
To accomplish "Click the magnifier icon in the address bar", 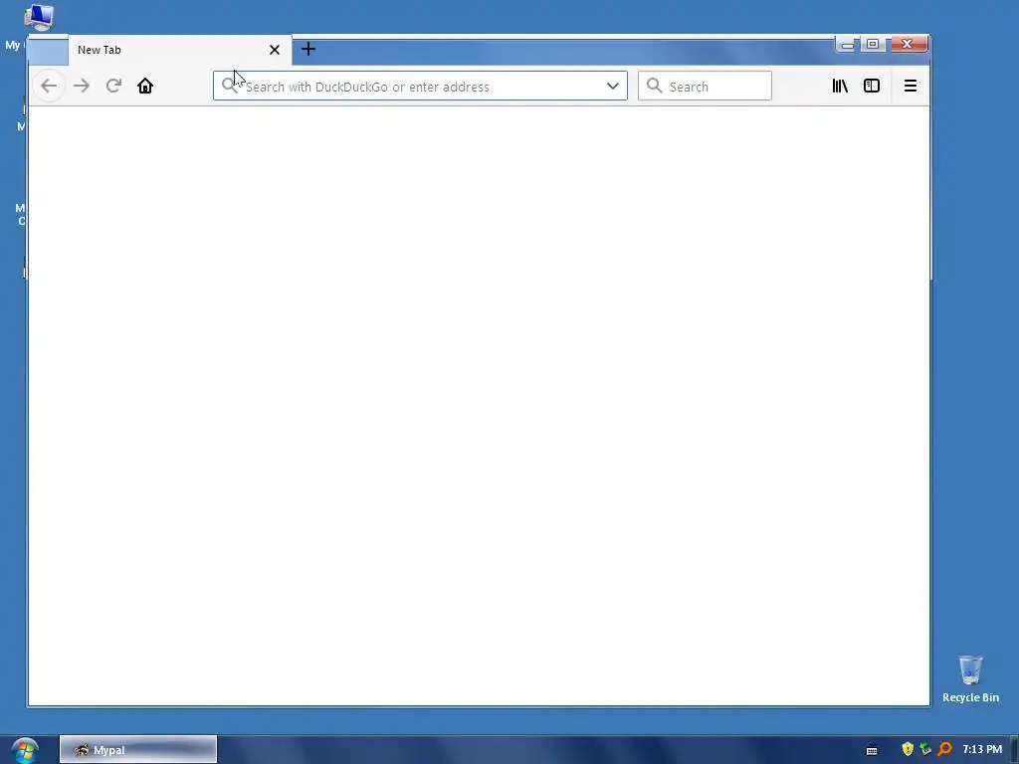I will [x=229, y=86].
